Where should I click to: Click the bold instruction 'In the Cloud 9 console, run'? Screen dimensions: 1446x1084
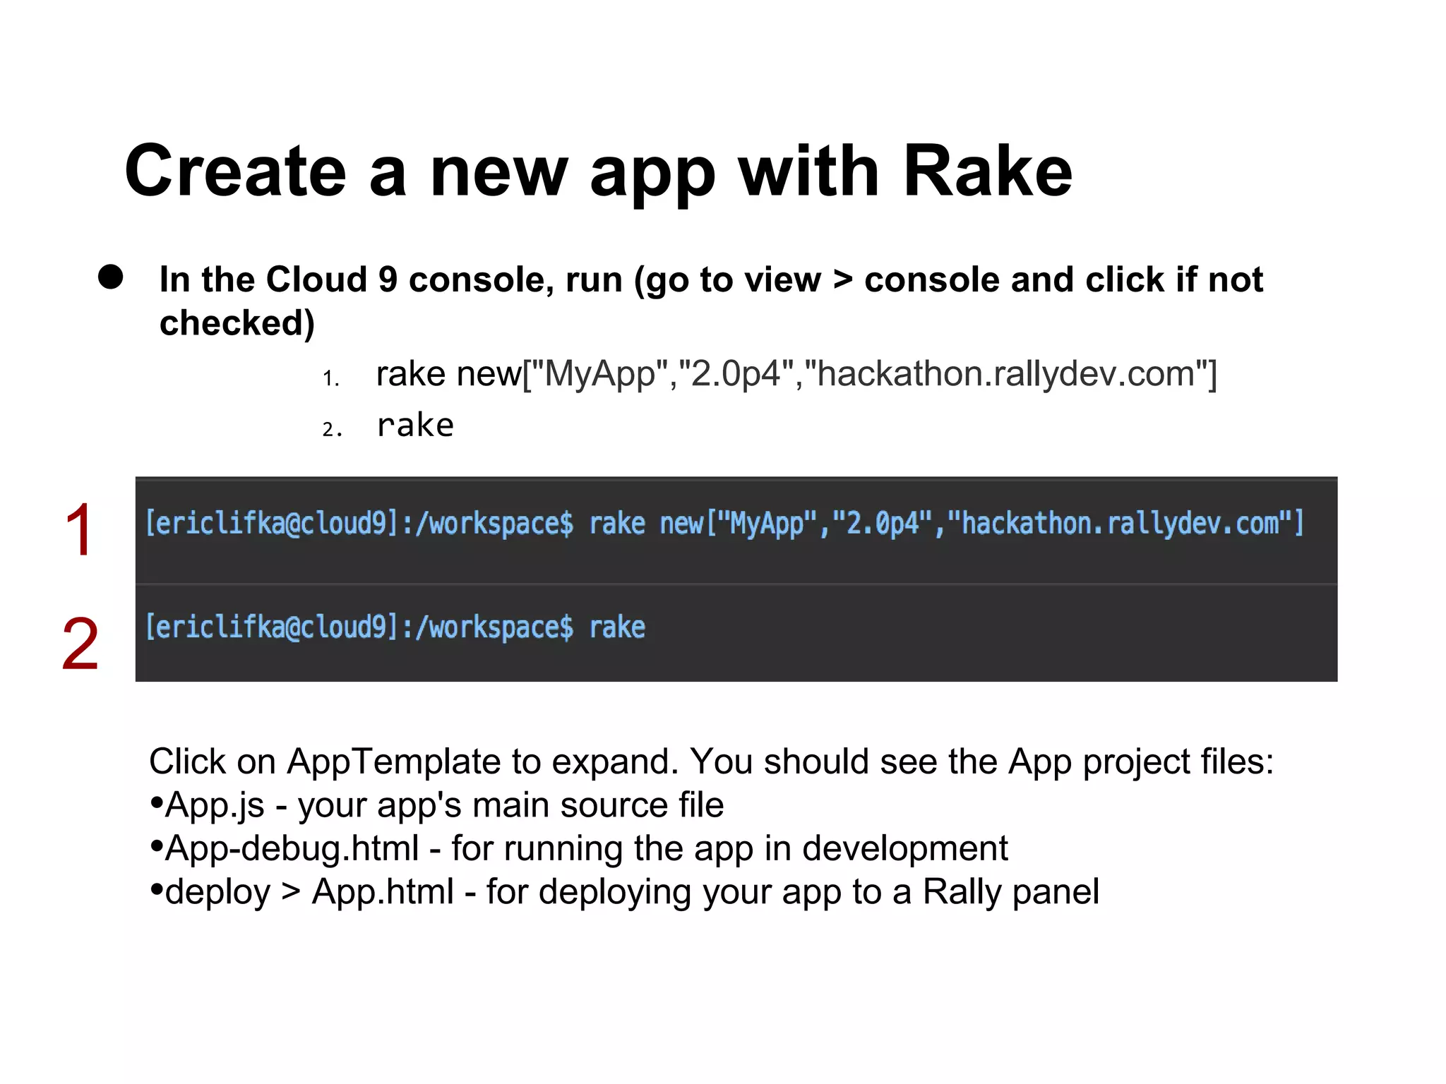(711, 301)
